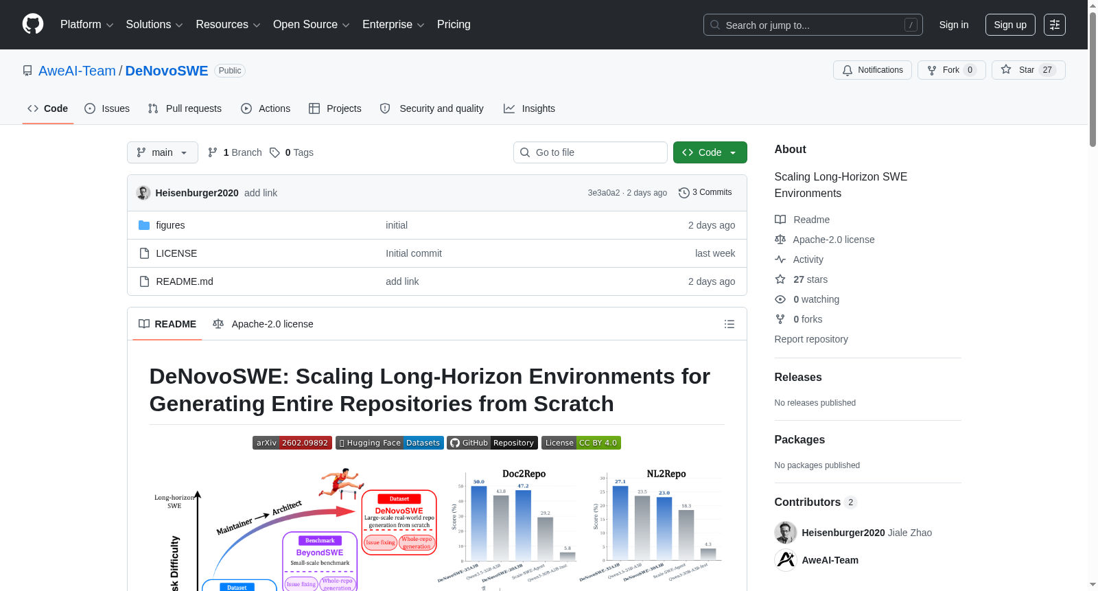The width and height of the screenshot is (1098, 591).
Task: Open the README.md file
Action: point(185,281)
